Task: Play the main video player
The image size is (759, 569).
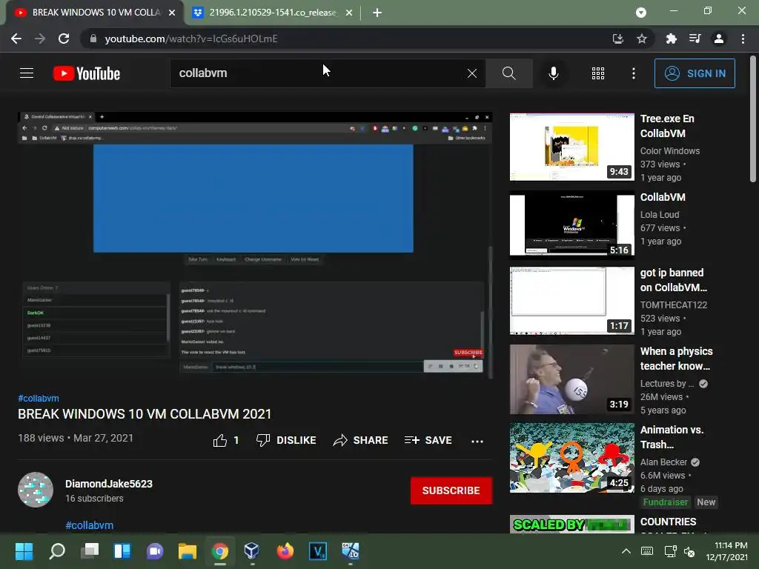Action: click(255, 245)
